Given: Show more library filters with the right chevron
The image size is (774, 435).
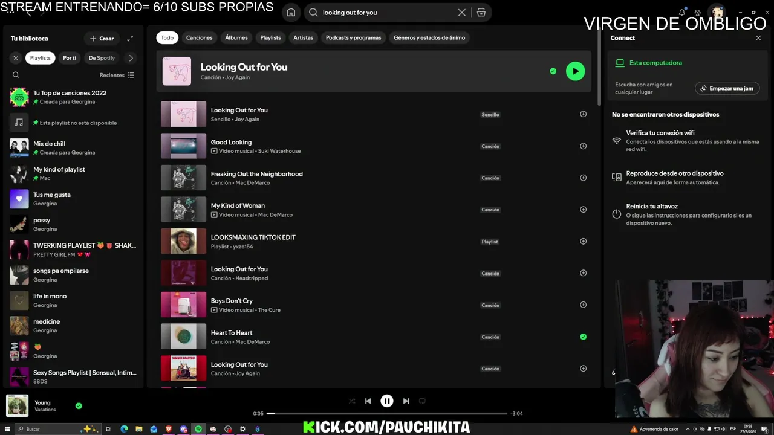Looking at the screenshot, I should click(x=131, y=58).
